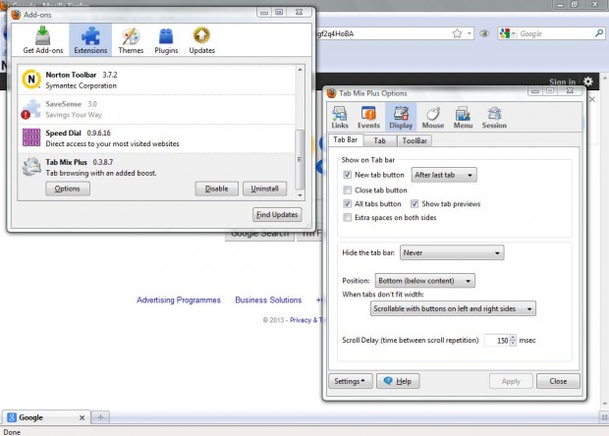Screen dimensions: 609x436
Task: Open the After last tab dropdown
Action: 444,175
